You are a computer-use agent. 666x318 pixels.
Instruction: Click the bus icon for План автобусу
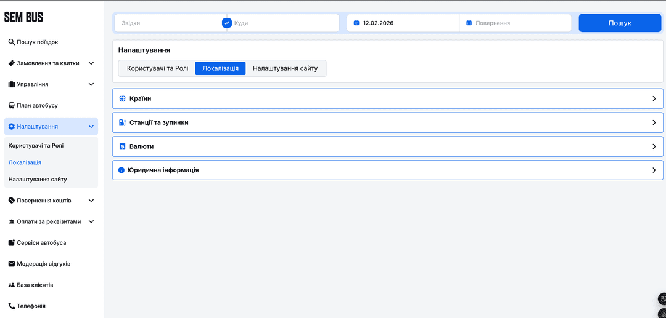pos(11,105)
